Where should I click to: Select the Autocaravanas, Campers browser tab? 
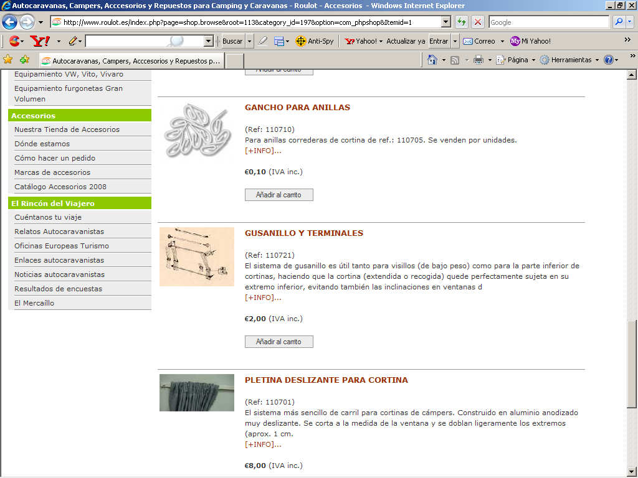(131, 61)
